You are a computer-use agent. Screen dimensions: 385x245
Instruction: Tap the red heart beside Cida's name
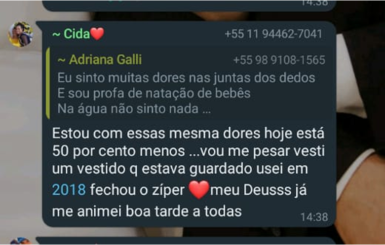97,34
